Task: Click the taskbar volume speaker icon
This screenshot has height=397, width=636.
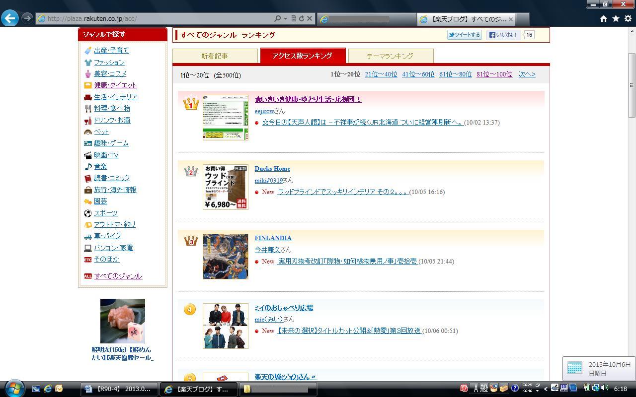Action: pyautogui.click(x=605, y=388)
